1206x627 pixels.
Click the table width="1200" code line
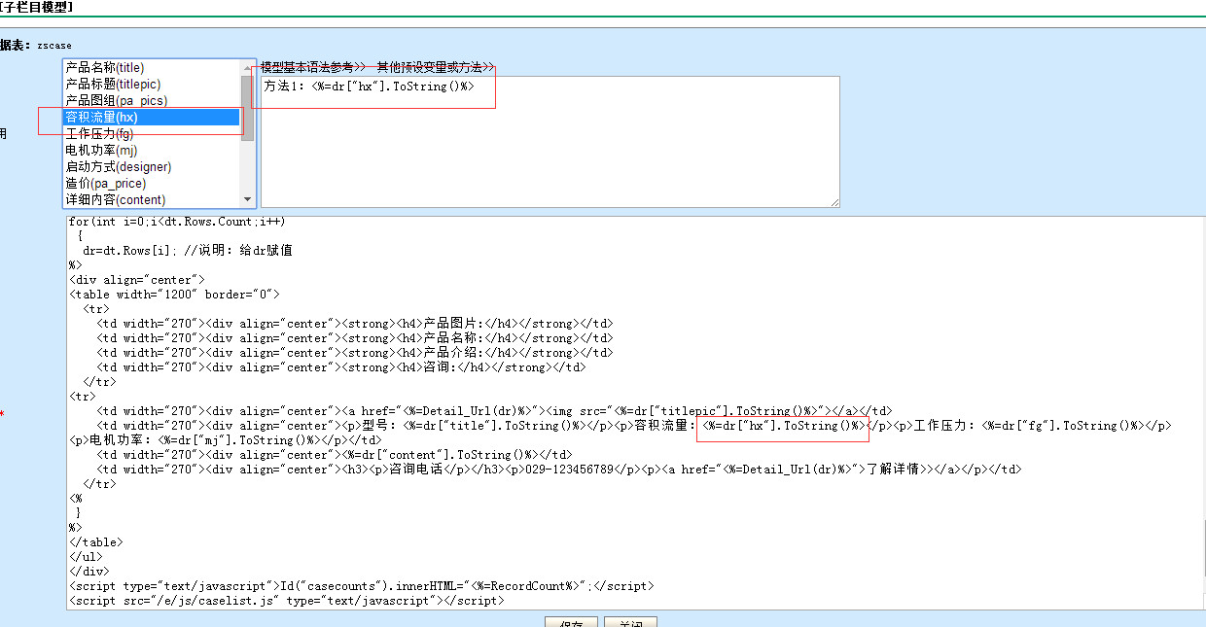click(174, 295)
